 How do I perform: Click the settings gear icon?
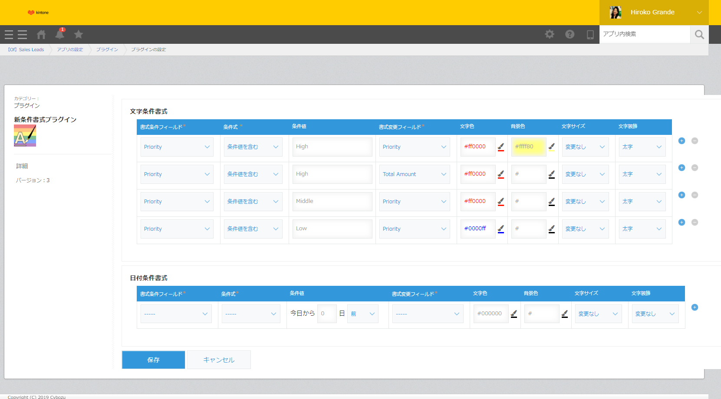[x=550, y=34]
